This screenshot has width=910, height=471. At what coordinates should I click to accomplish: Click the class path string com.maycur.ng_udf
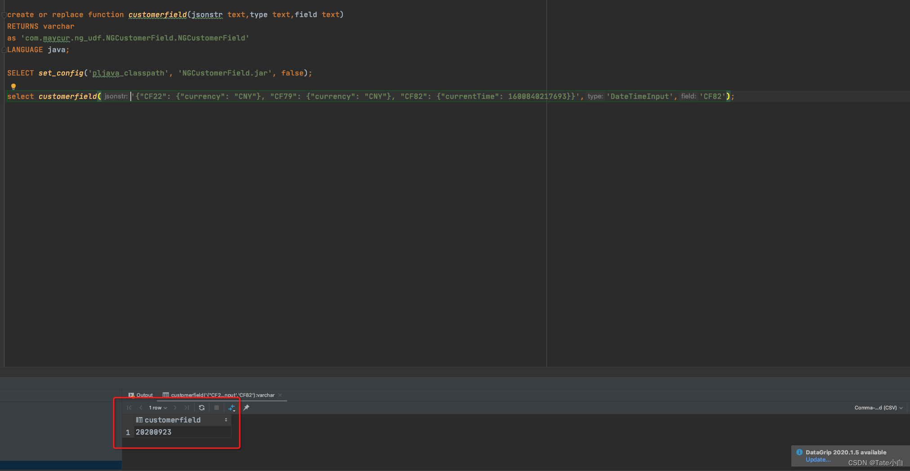point(135,38)
